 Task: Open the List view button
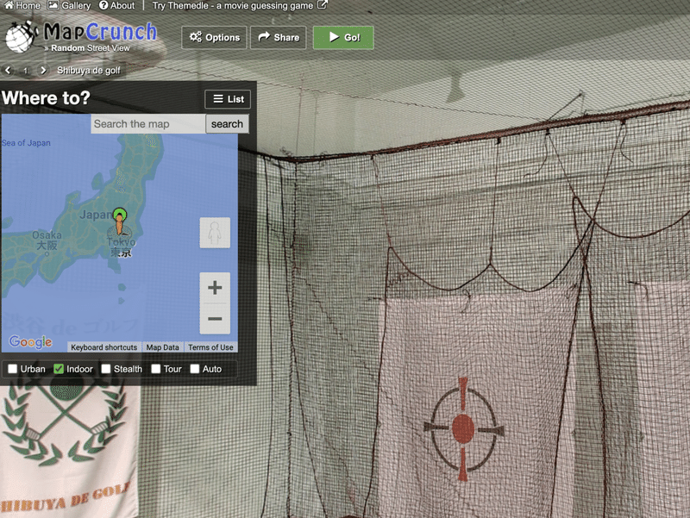(x=228, y=99)
